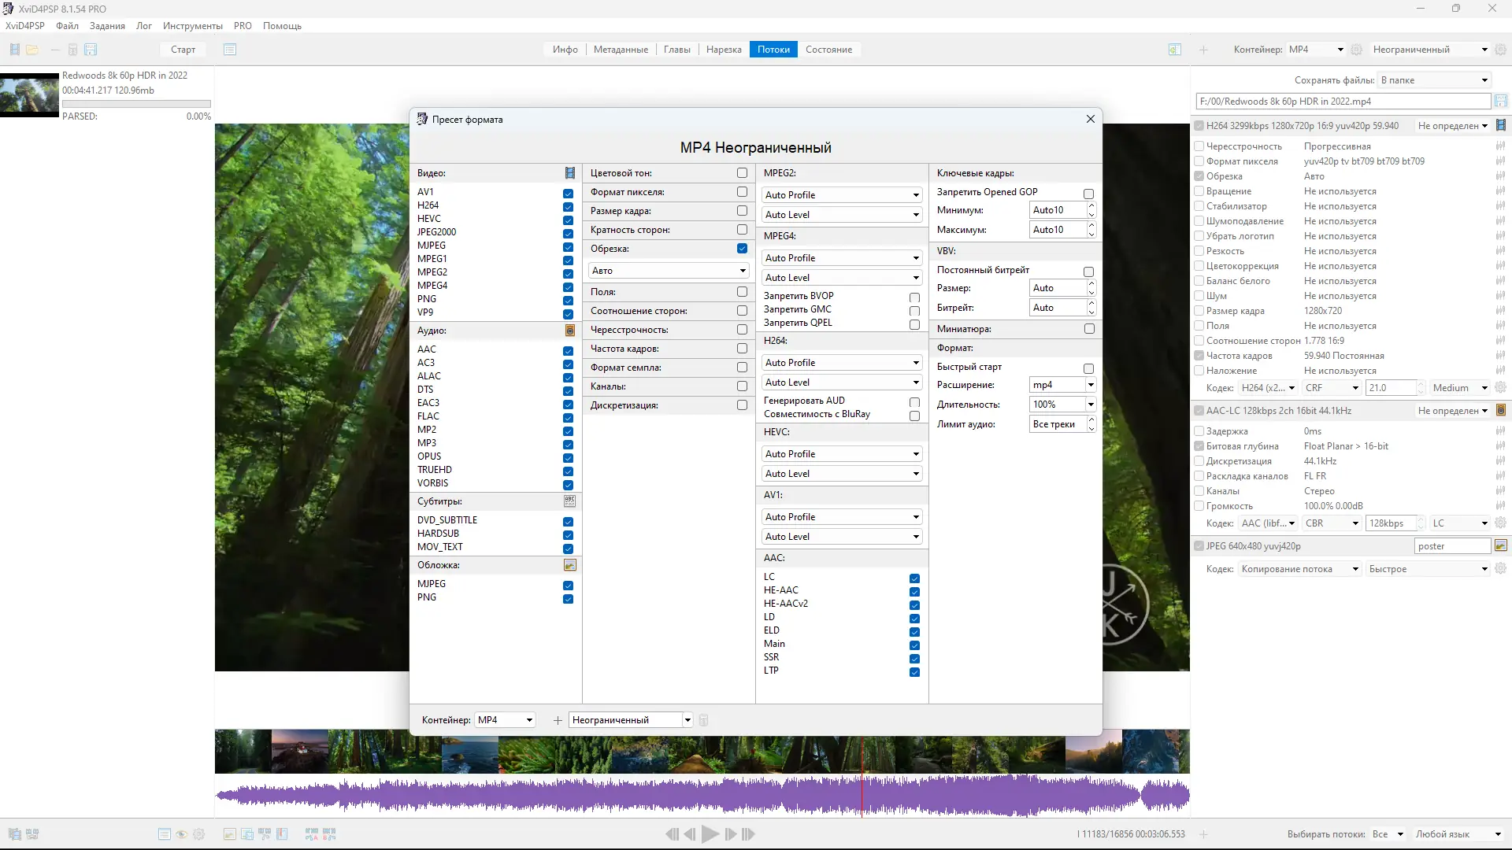The image size is (1512, 850).
Task: Close the Пресет формата dialog
Action: [1090, 119]
